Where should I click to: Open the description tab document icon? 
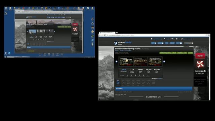[x=118, y=83]
